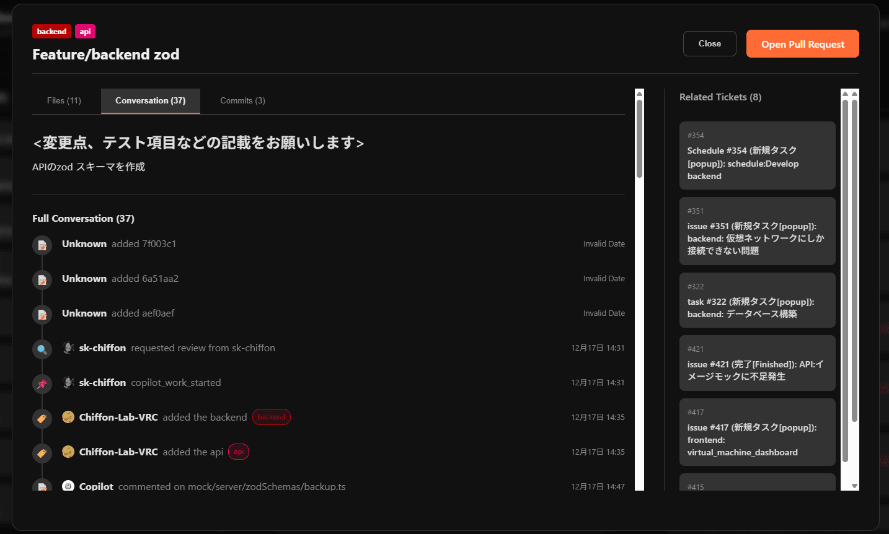Click the pushpin icon for copilot_work_started event

pyautogui.click(x=42, y=384)
